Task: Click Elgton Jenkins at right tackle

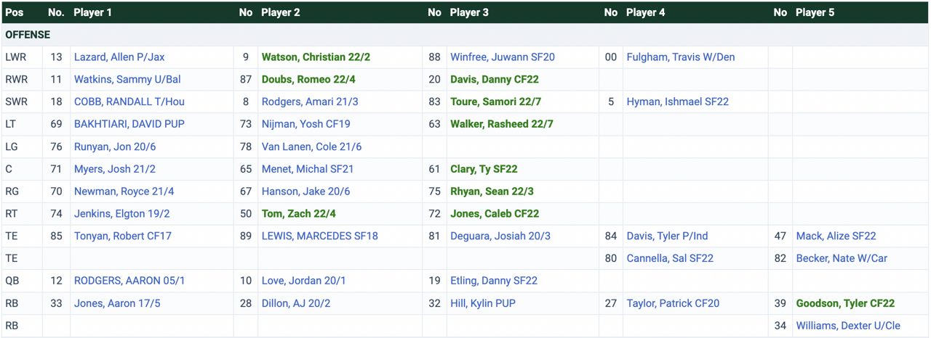Action: click(x=121, y=214)
